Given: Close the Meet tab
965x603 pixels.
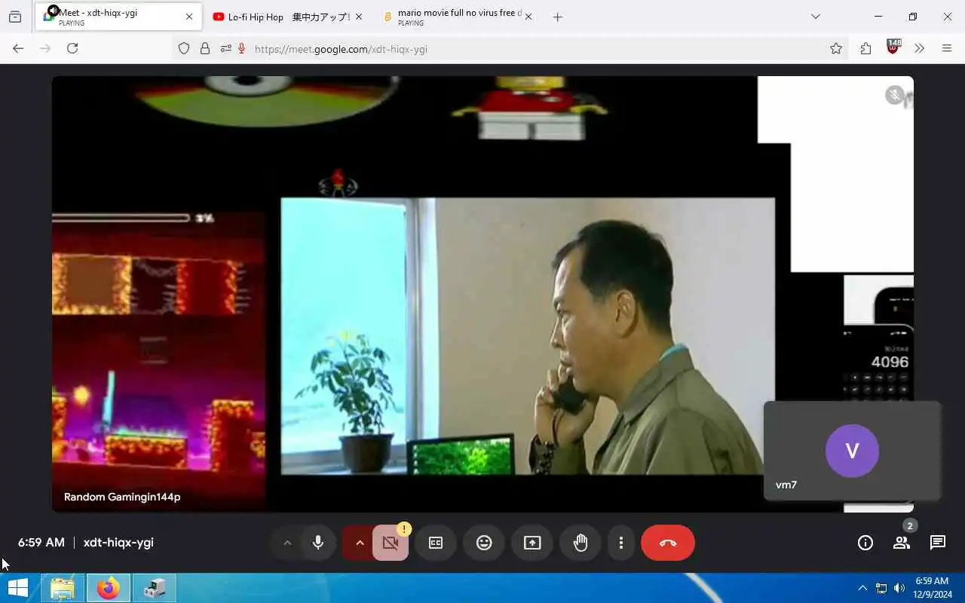Looking at the screenshot, I should pos(189,17).
